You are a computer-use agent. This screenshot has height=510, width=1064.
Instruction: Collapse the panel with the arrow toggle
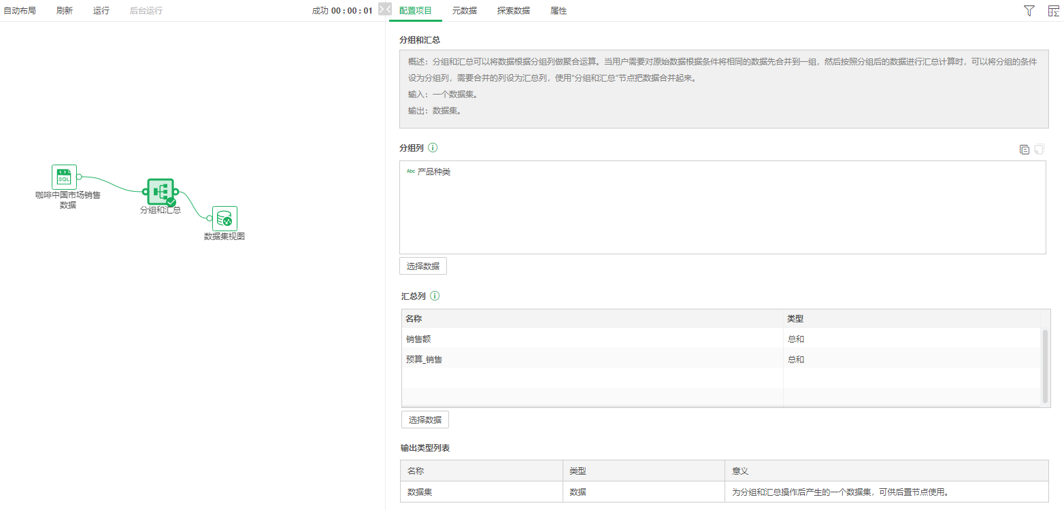point(384,10)
